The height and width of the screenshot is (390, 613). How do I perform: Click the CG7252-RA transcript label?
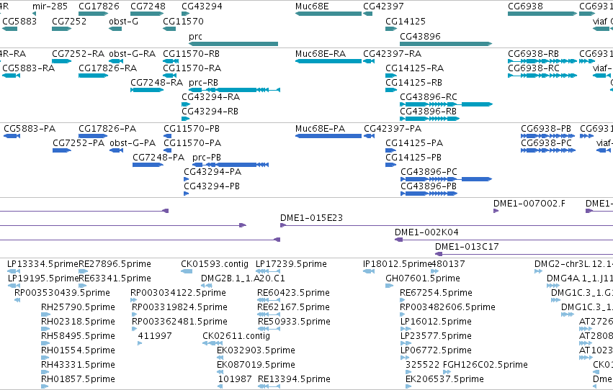click(x=79, y=53)
